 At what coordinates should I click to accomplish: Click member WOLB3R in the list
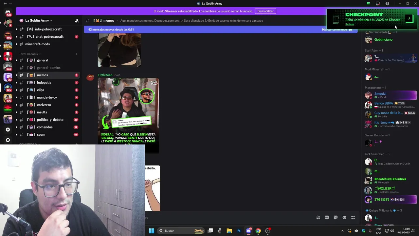tap(390, 190)
